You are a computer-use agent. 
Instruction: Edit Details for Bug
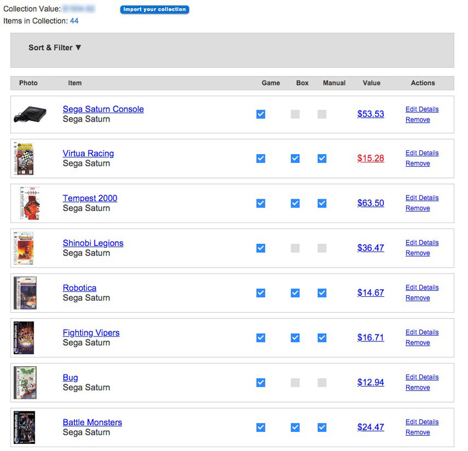coord(422,377)
